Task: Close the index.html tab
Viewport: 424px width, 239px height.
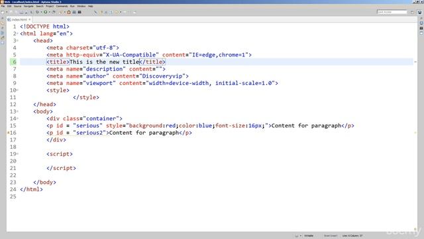Action: click(x=29, y=19)
